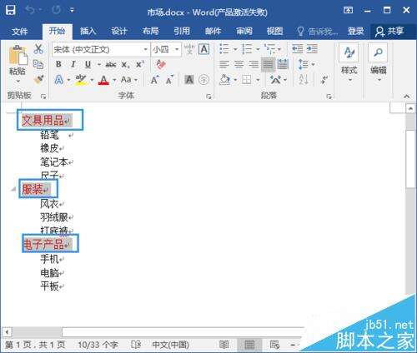Click distributed alignment icon
This screenshot has height=353, width=417.
(x=283, y=64)
